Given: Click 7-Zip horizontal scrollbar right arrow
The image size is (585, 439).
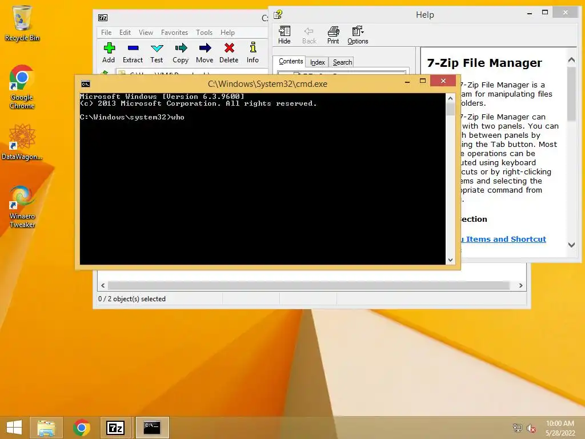Looking at the screenshot, I should pos(520,286).
